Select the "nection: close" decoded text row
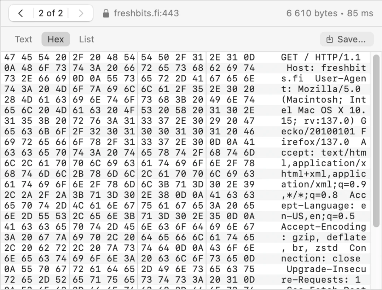382x290 pixels. tap(320, 259)
